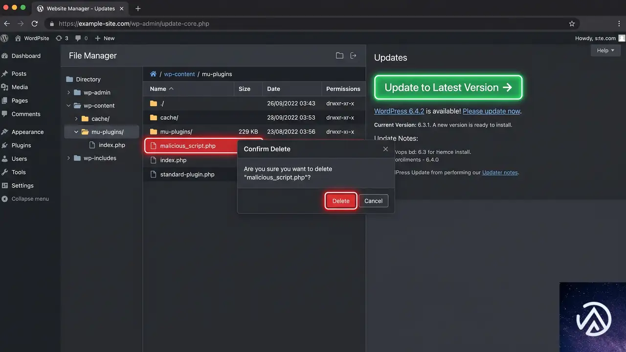The image size is (626, 352).
Task: Close the Confirm Delete dialog with X
Action: (385, 149)
